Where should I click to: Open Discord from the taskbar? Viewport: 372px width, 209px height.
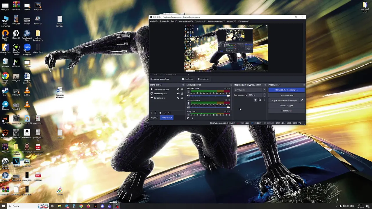pyautogui.click(x=102, y=206)
